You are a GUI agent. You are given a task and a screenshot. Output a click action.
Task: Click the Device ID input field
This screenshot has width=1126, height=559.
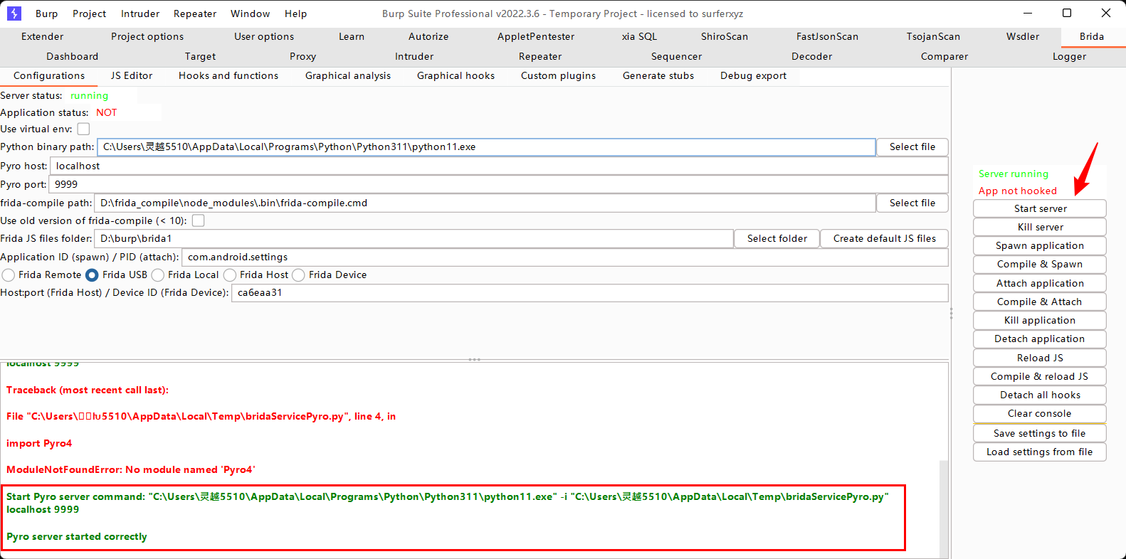point(590,292)
